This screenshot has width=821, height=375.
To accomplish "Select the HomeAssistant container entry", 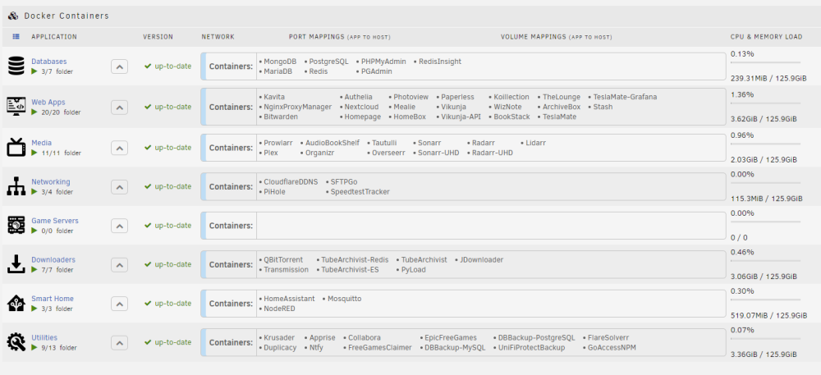I will (289, 299).
